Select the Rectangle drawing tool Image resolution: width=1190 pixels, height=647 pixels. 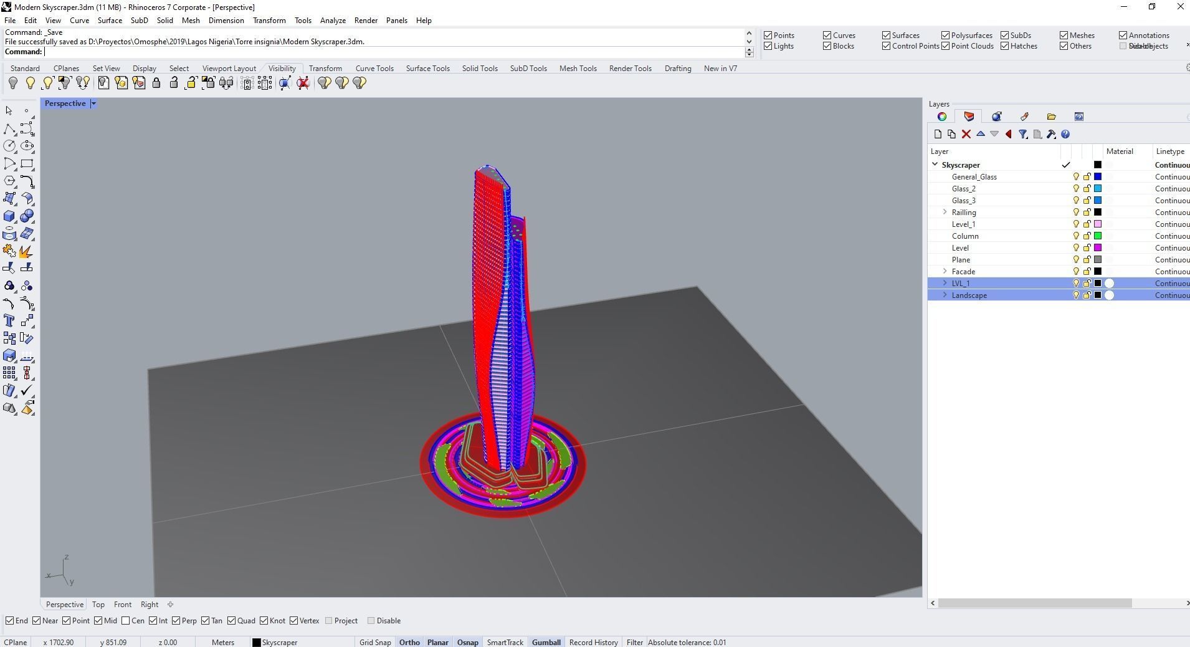coord(27,164)
